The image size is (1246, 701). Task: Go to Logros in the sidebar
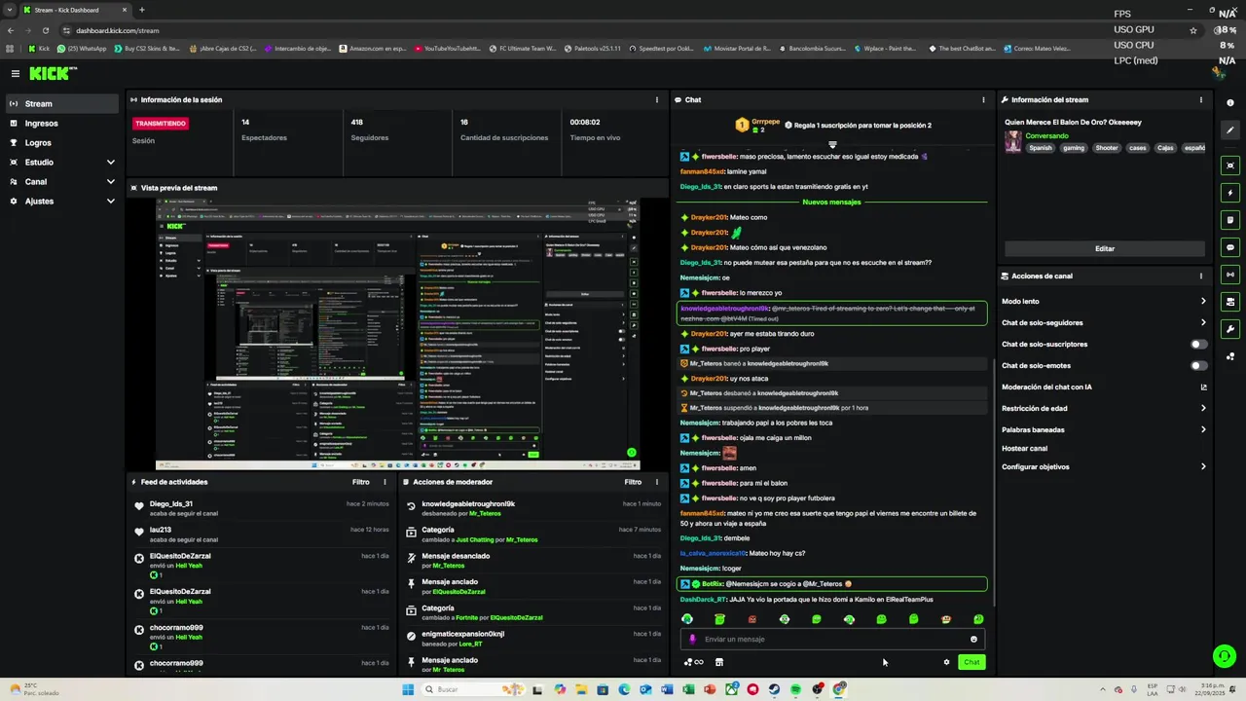(x=62, y=143)
